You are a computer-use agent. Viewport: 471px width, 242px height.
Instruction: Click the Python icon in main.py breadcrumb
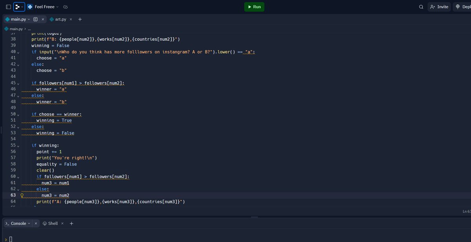6,29
